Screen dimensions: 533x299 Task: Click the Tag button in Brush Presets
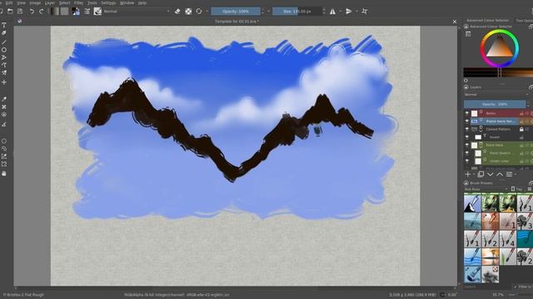(x=516, y=189)
